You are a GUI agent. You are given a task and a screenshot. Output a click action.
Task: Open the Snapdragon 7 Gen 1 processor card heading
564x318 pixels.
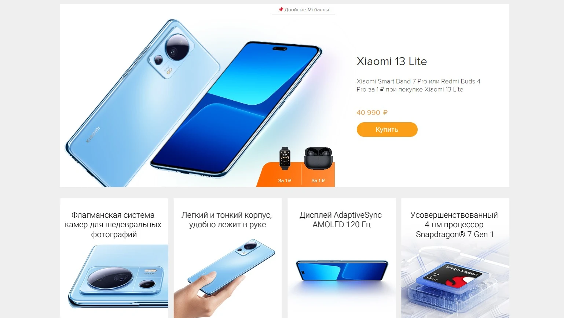[454, 225]
